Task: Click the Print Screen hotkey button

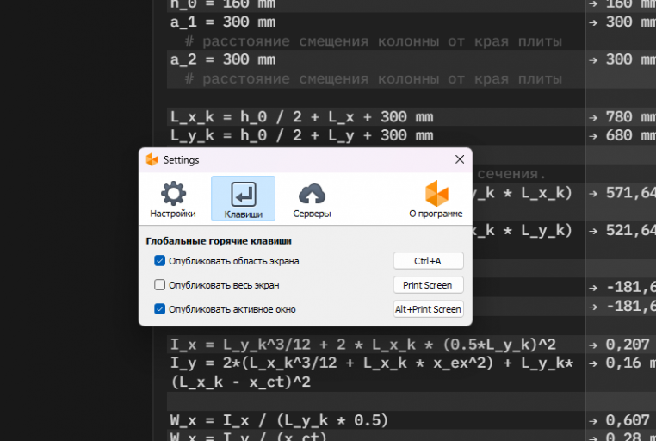Action: 428,285
